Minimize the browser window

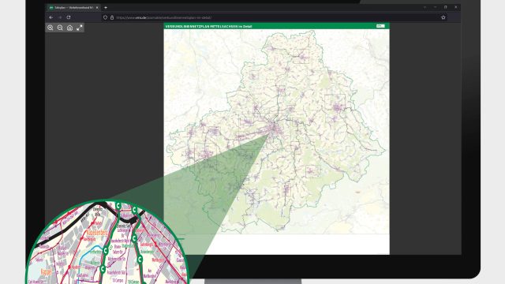click(435, 7)
